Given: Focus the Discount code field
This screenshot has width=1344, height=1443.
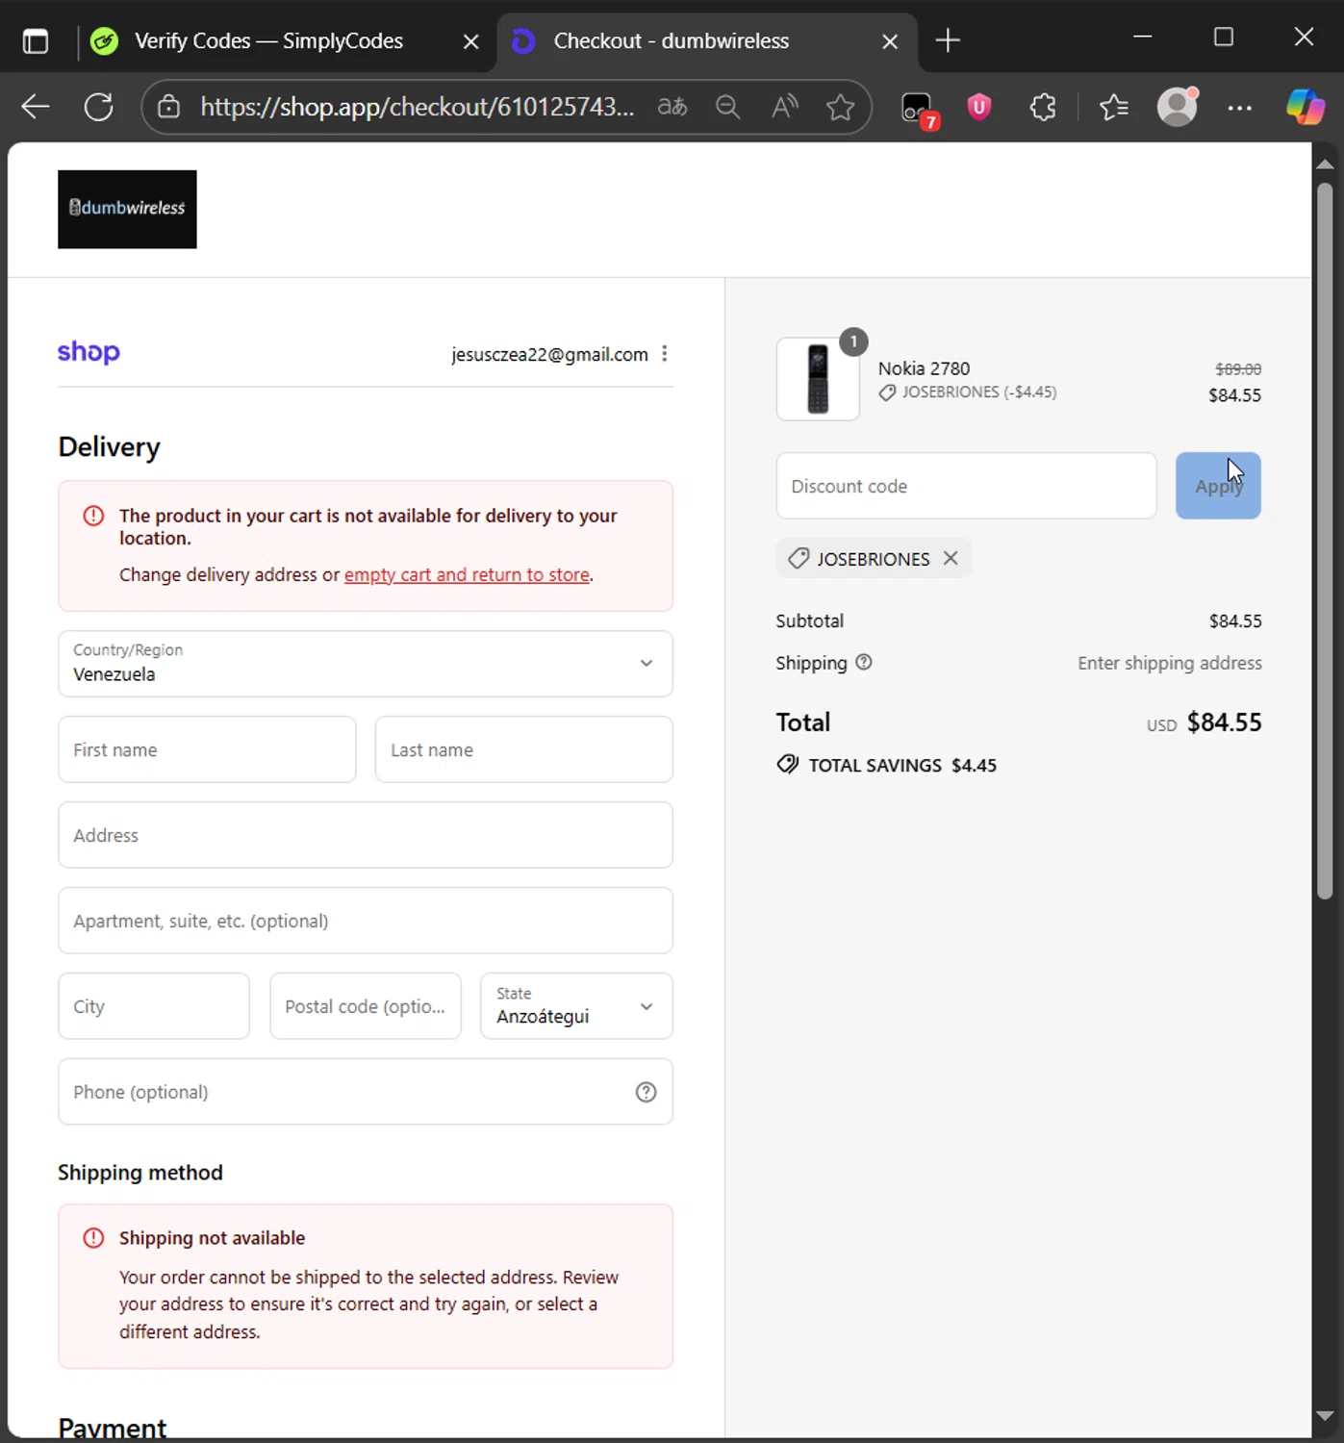Looking at the screenshot, I should tap(966, 486).
